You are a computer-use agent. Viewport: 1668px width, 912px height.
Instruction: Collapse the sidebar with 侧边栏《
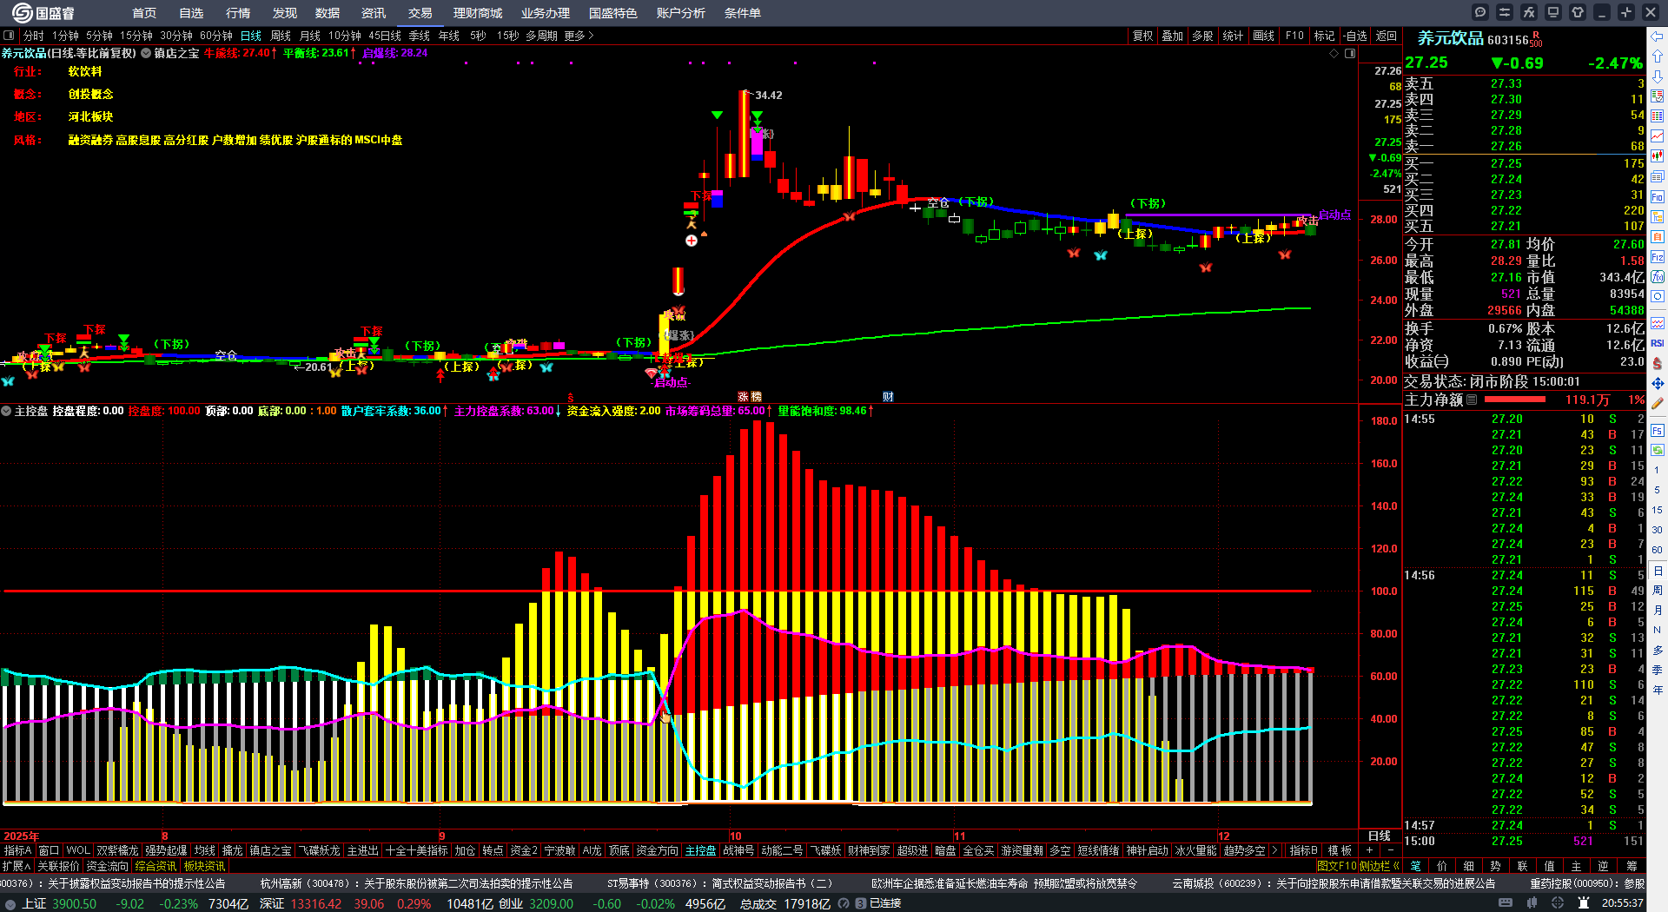(x=1380, y=866)
